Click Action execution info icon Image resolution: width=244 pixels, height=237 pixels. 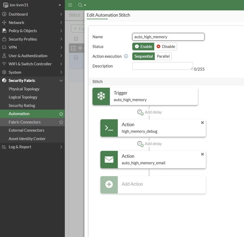coord(126,56)
